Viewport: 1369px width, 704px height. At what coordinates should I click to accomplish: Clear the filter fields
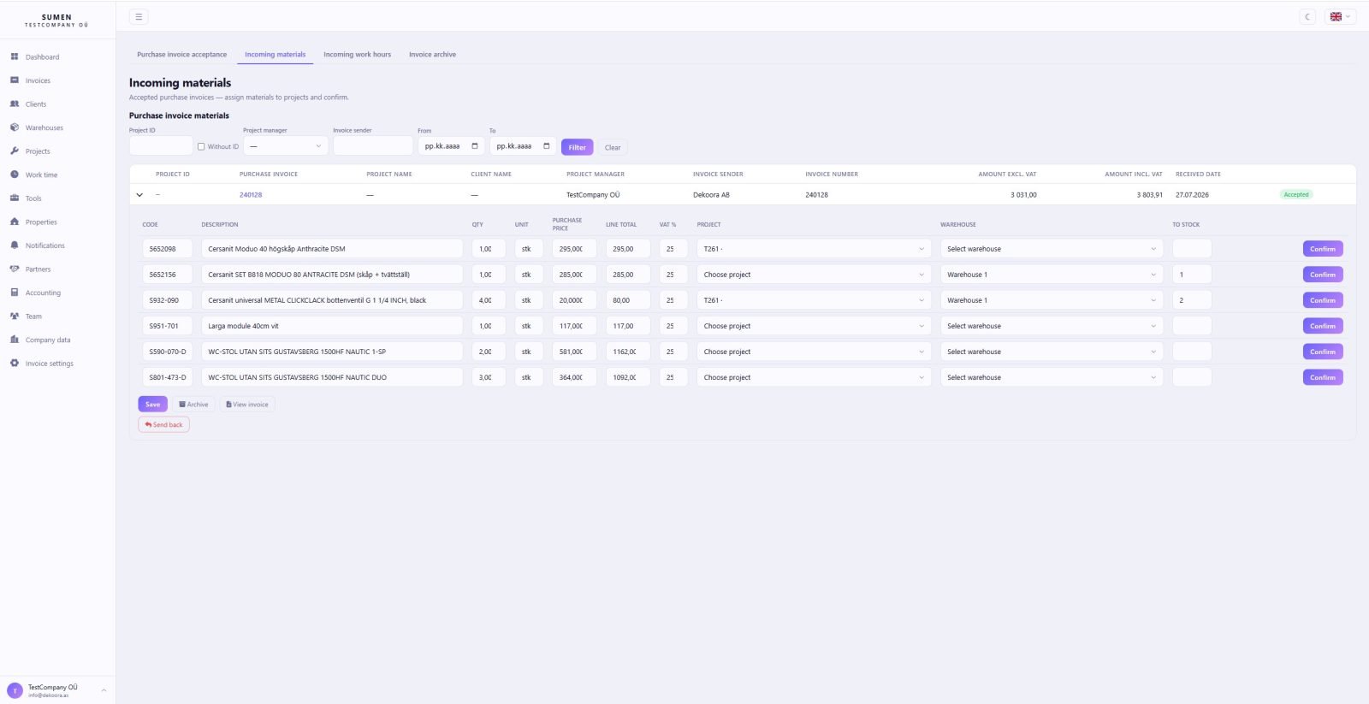pyautogui.click(x=613, y=147)
